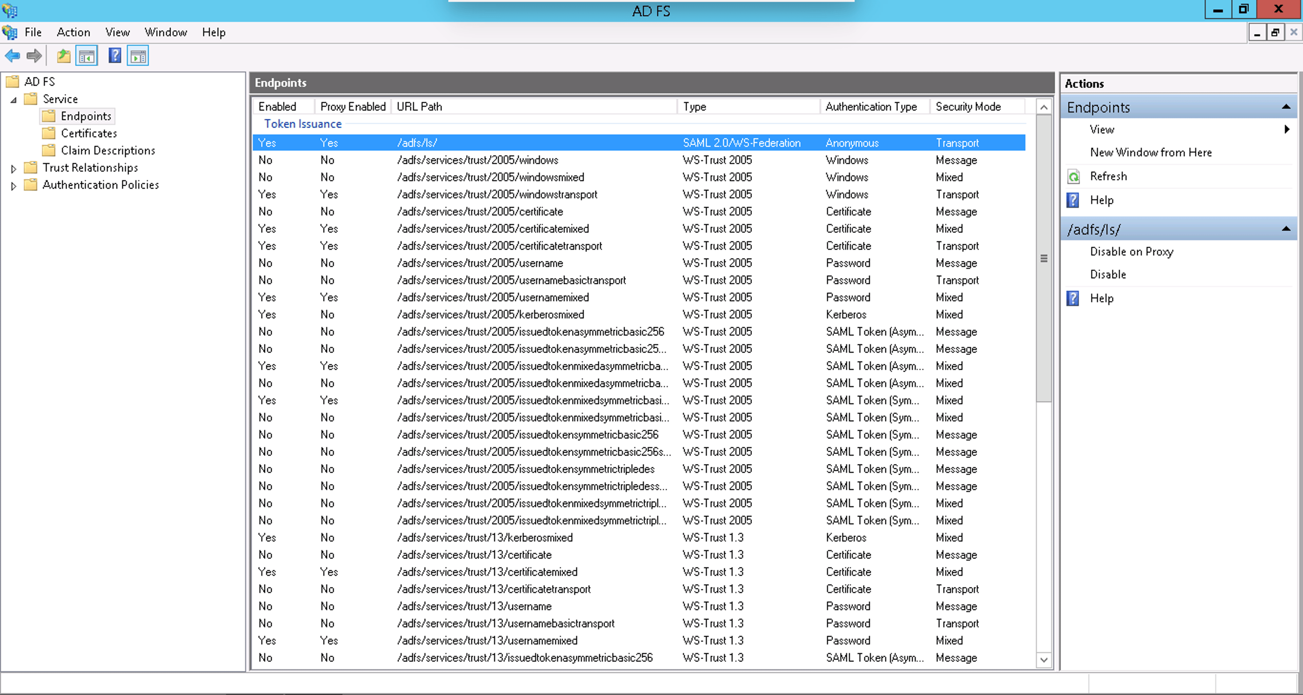Select the /adfs/ls/ endpoint row

pyautogui.click(x=639, y=143)
